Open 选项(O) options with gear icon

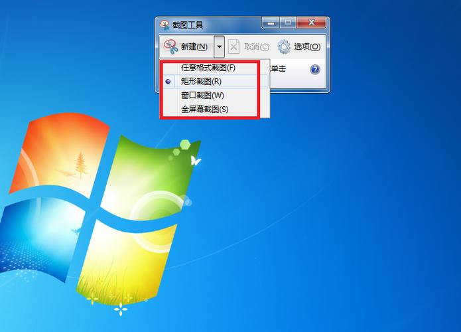[x=299, y=46]
